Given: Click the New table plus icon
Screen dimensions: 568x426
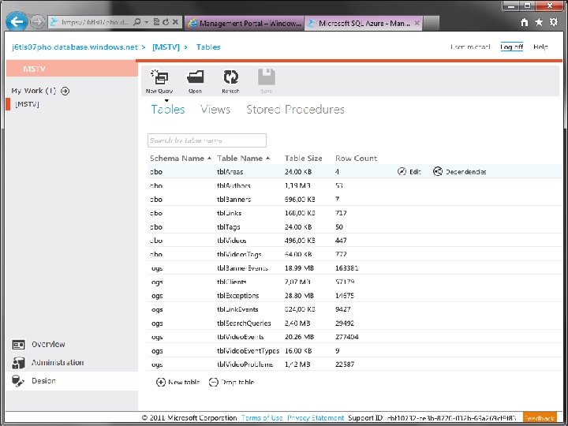Looking at the screenshot, I should coord(160,382).
